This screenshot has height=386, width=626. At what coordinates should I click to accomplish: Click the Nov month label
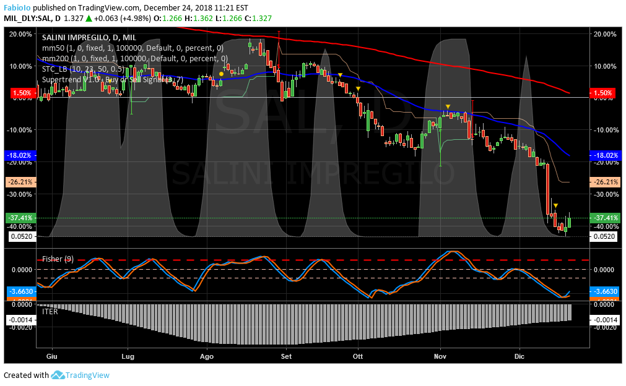click(440, 356)
